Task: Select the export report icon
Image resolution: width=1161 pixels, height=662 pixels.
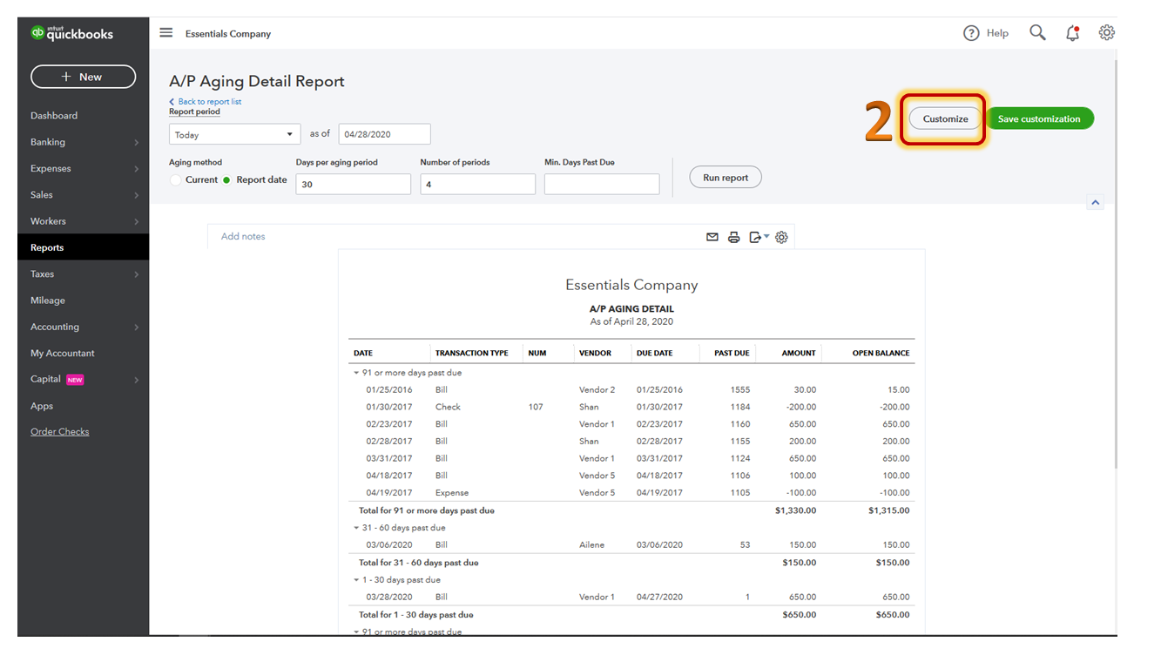Action: point(754,236)
